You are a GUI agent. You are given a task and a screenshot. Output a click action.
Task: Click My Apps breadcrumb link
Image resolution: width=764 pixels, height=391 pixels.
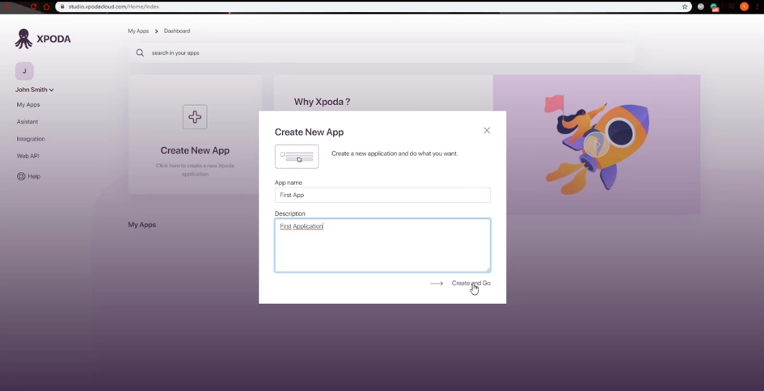tap(138, 32)
